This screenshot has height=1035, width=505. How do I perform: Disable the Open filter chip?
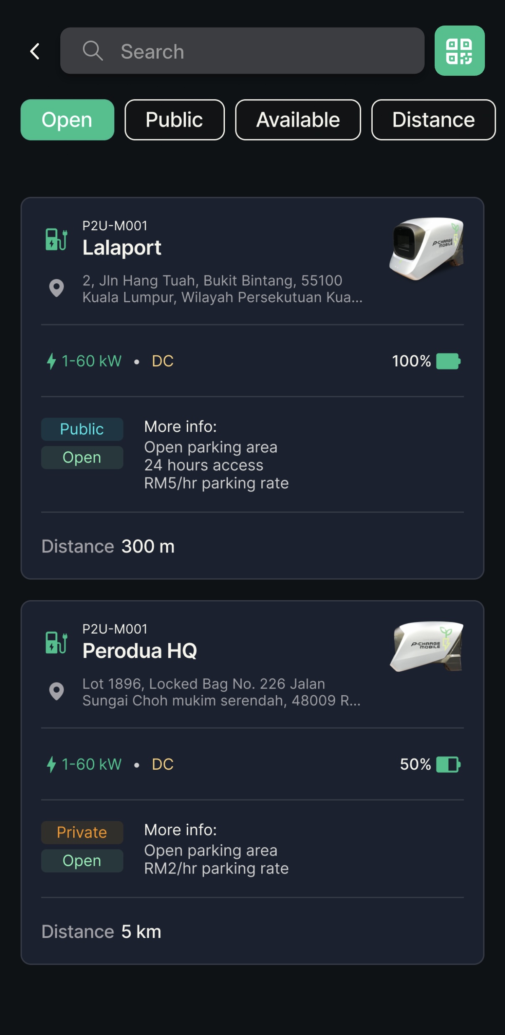[x=67, y=120]
